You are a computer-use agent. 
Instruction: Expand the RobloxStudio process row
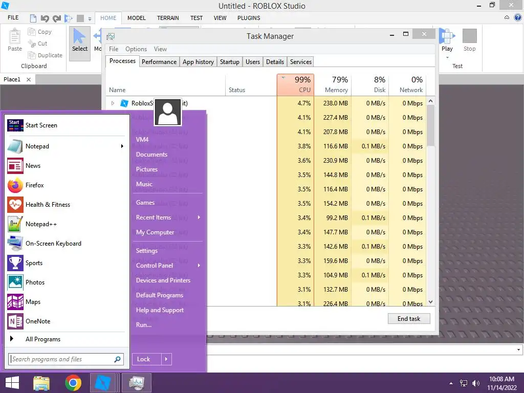113,103
